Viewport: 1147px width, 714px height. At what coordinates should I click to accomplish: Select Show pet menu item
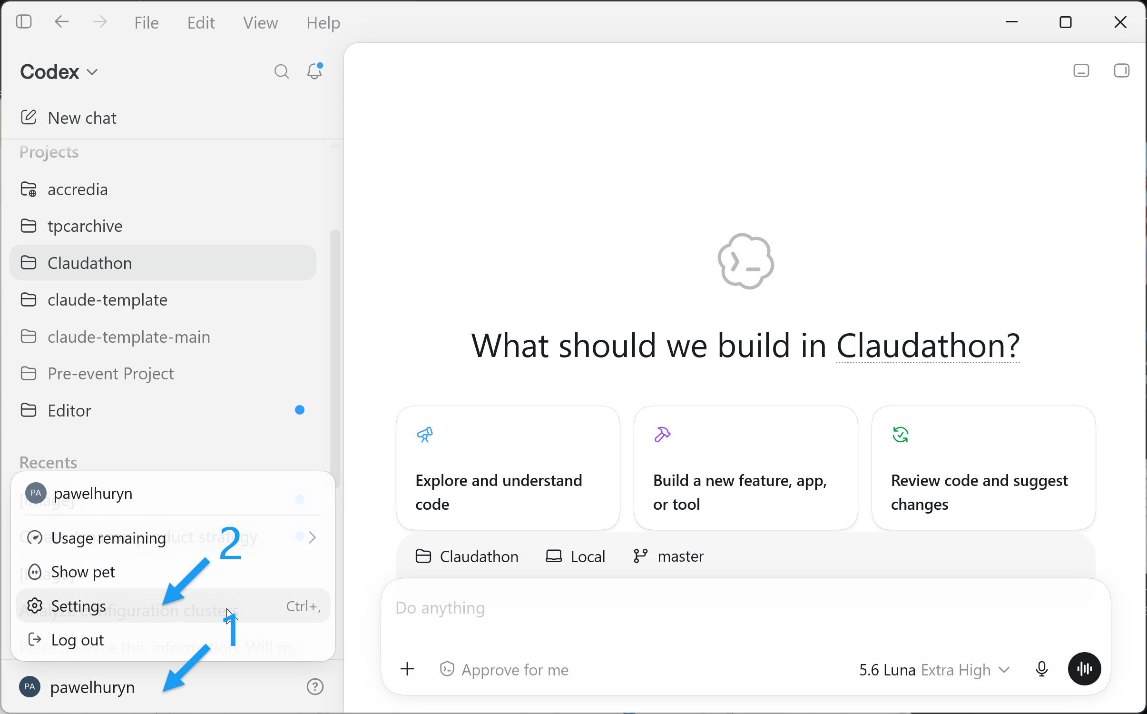coord(173,572)
